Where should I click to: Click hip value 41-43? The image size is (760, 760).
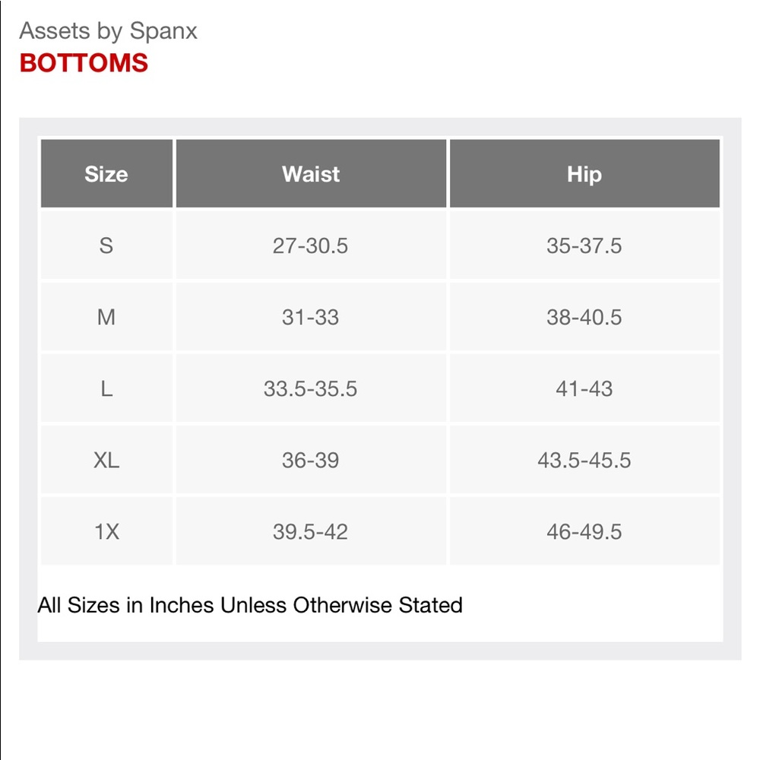tap(584, 388)
